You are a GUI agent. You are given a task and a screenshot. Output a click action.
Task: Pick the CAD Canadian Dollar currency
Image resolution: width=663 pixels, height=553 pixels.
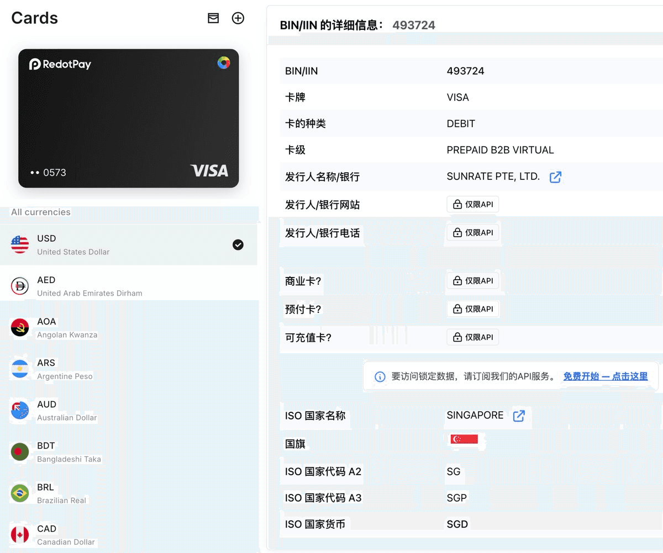129,534
